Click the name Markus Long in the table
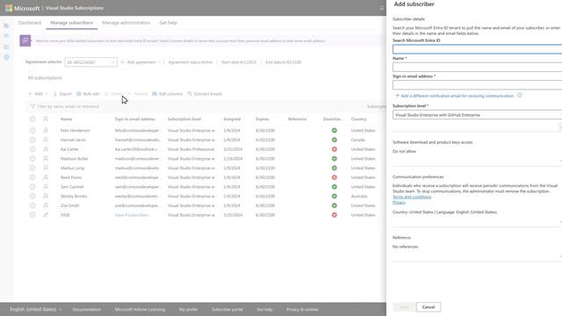This screenshot has height=316, width=562. (x=72, y=168)
